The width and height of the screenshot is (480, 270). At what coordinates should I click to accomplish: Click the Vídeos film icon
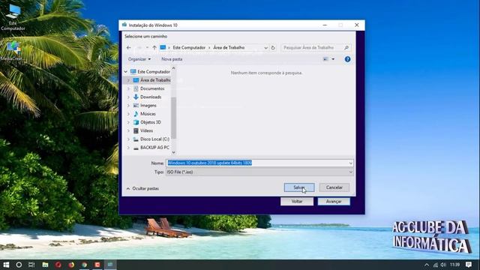click(136, 130)
